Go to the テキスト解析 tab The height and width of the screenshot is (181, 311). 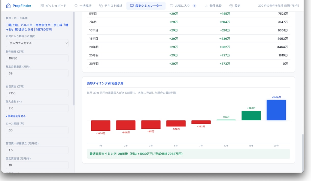click(x=111, y=6)
